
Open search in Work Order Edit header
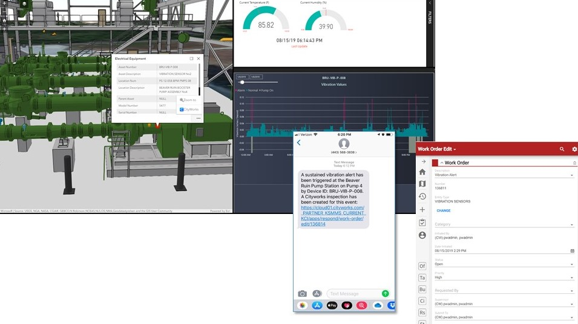tap(562, 149)
